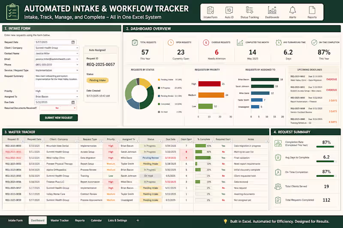Click the Phone number field
Screen dimensions: 343x228
click(57, 65)
